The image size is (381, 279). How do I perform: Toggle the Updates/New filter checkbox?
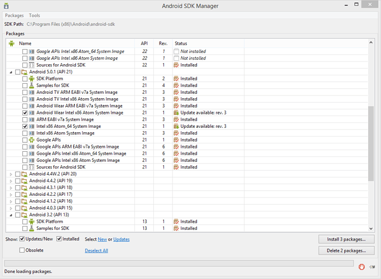click(x=22, y=239)
